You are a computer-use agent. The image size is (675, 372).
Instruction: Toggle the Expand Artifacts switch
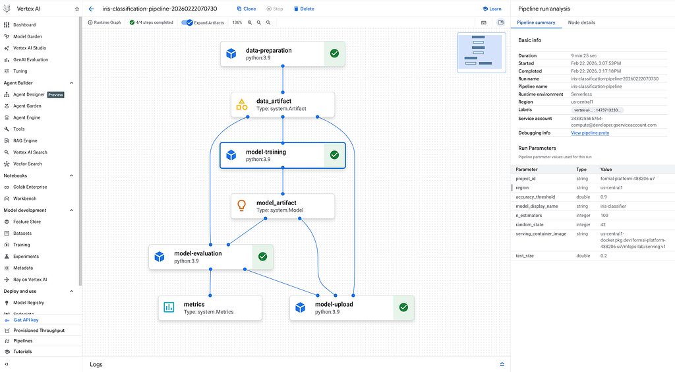[187, 22]
